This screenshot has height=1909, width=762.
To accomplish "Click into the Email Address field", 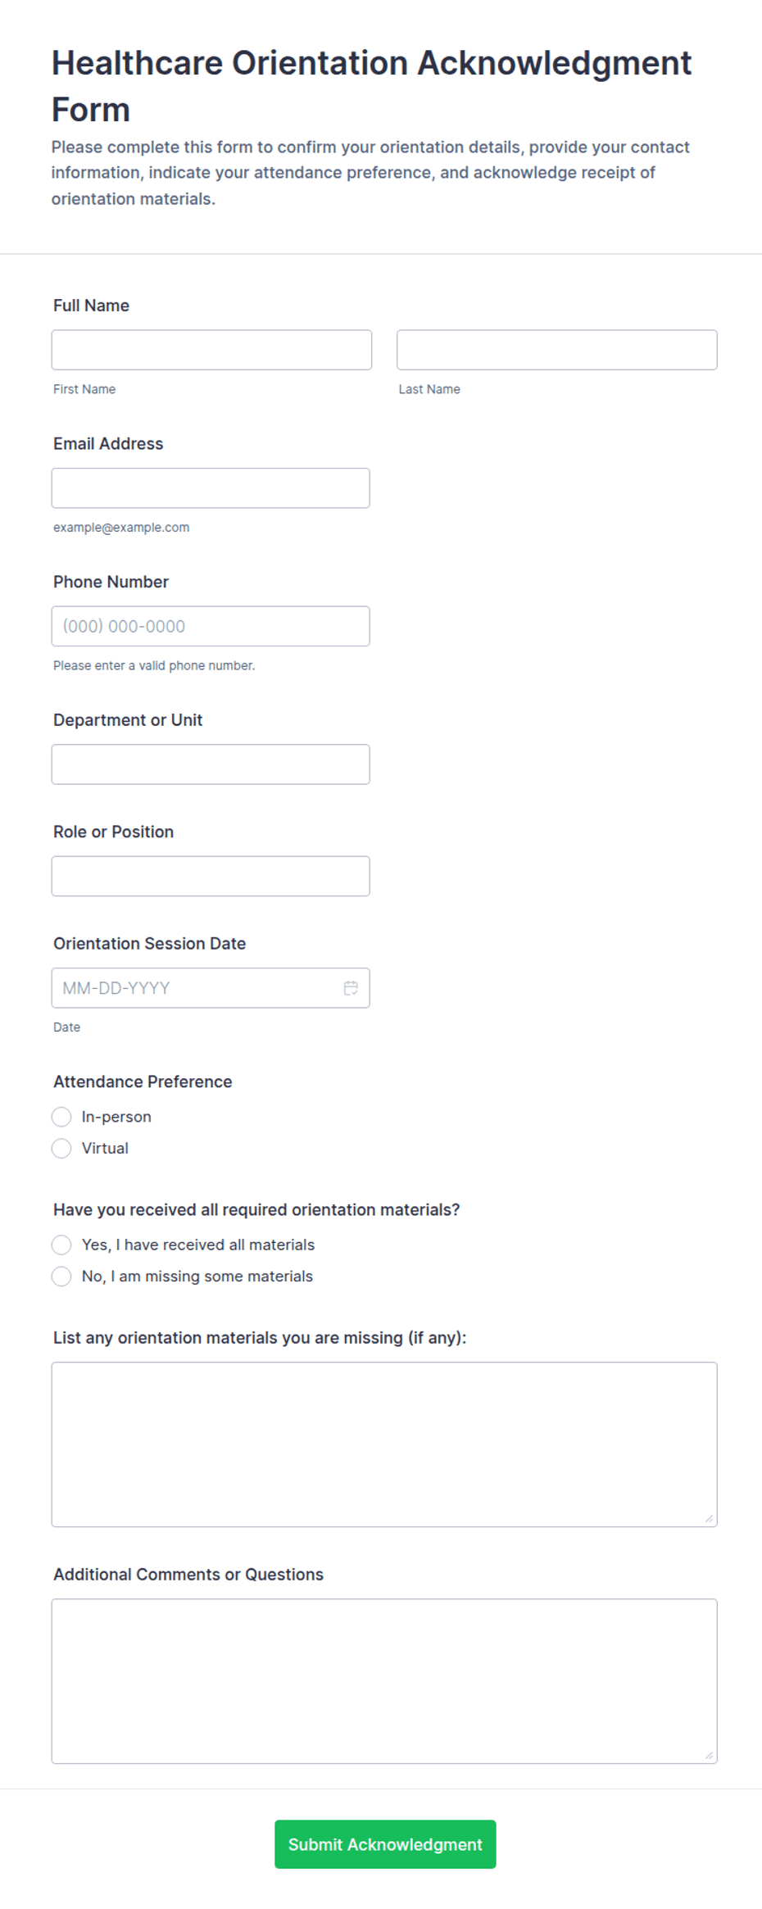I will coord(211,488).
